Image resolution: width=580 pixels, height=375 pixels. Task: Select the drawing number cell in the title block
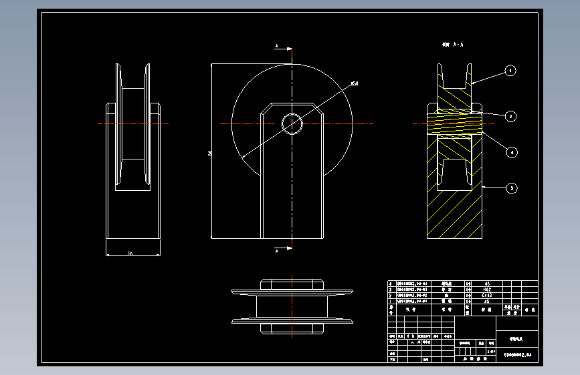click(517, 355)
